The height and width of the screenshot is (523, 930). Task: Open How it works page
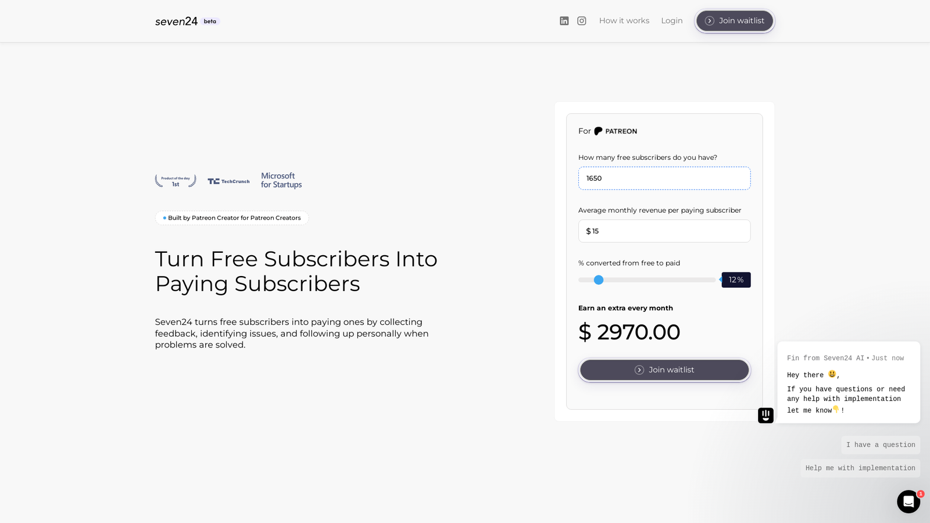(624, 21)
